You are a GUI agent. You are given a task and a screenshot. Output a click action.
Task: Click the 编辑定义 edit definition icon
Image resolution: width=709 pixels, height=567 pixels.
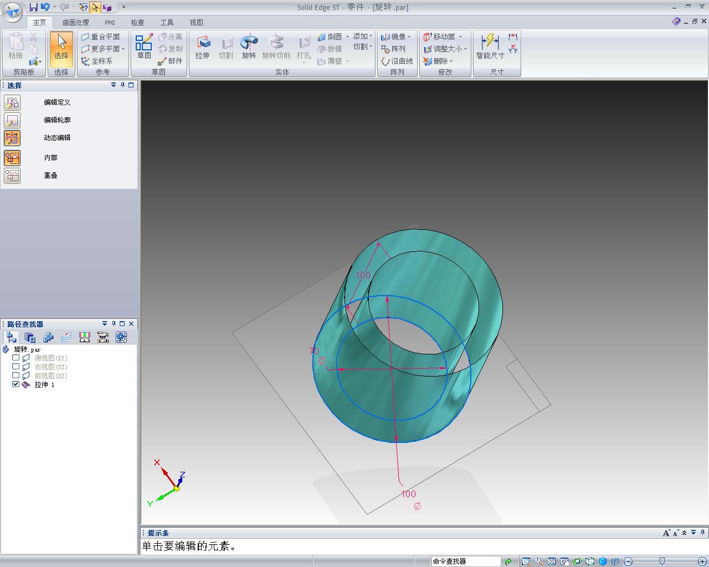(12, 102)
